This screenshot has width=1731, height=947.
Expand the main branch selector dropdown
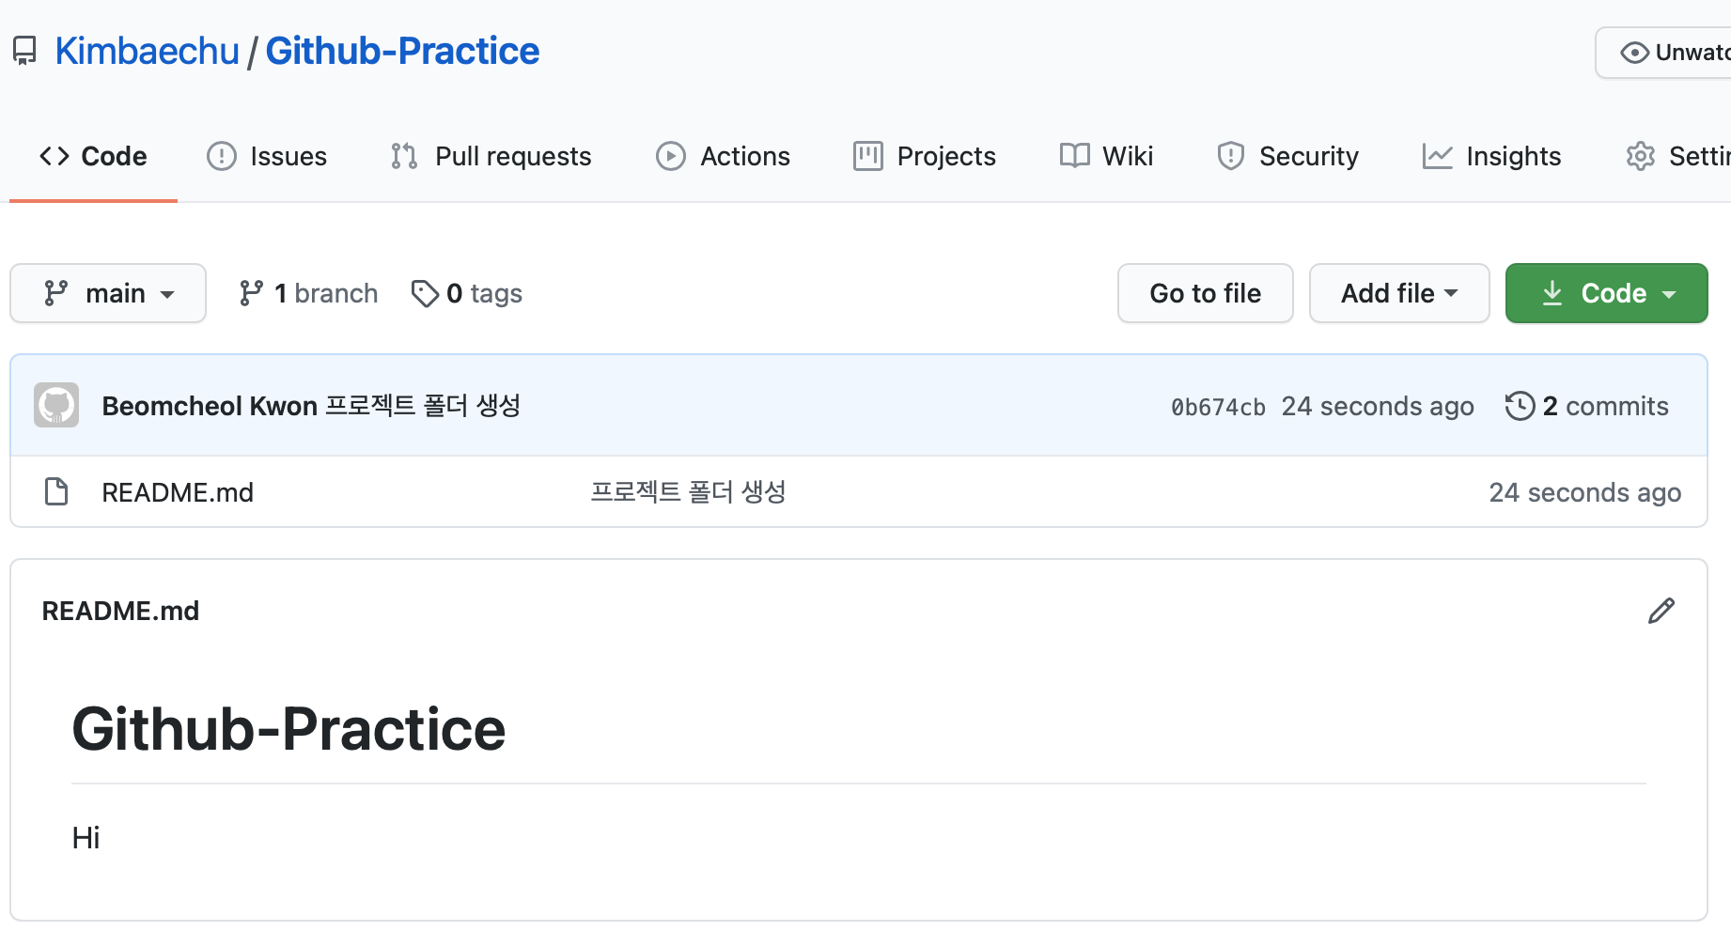pyautogui.click(x=108, y=293)
